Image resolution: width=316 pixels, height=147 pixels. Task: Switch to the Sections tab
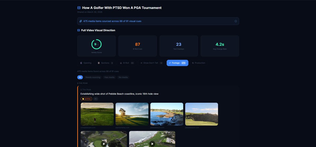tap(105, 63)
